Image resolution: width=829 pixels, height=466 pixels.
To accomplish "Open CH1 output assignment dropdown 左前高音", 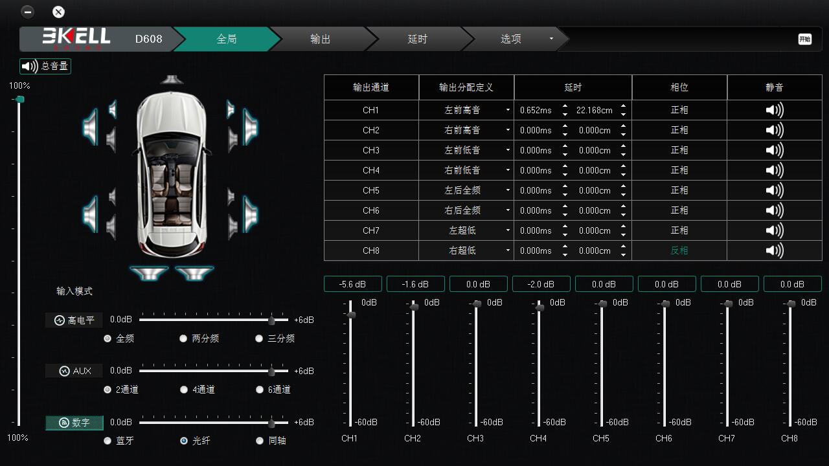I will (466, 110).
